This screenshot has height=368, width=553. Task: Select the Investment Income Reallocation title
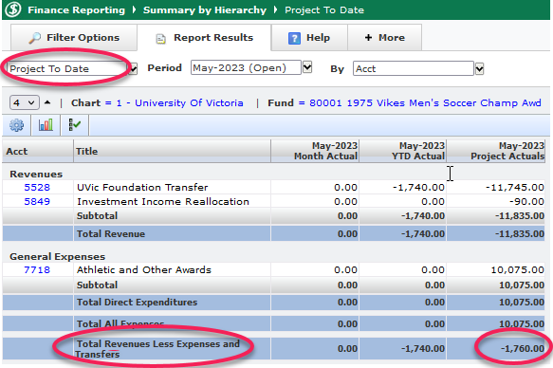(163, 202)
